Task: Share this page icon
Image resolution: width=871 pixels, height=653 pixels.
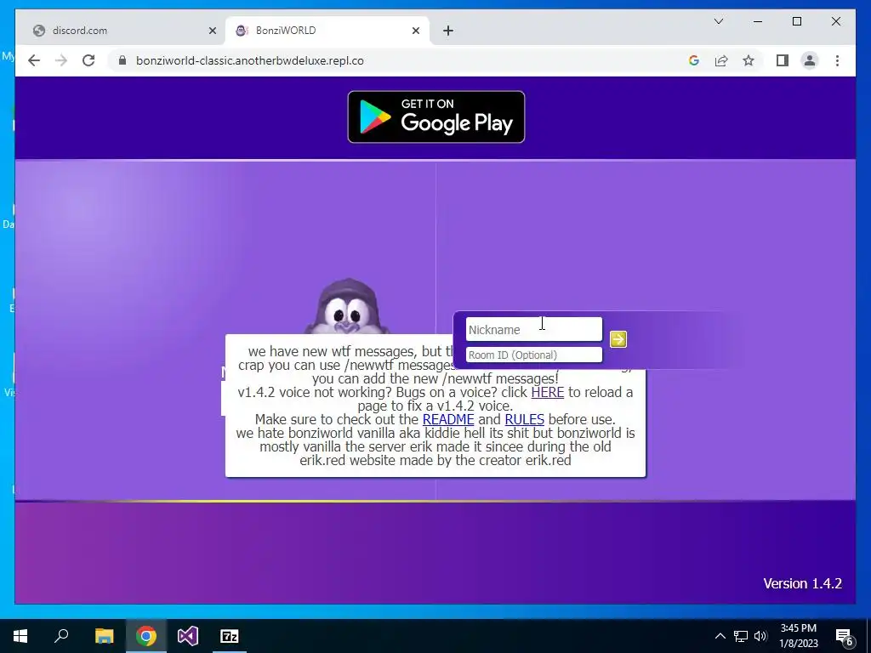Action: pos(721,60)
